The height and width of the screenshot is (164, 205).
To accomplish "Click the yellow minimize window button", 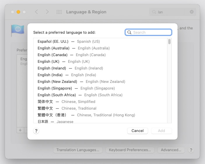I will click(18, 12).
